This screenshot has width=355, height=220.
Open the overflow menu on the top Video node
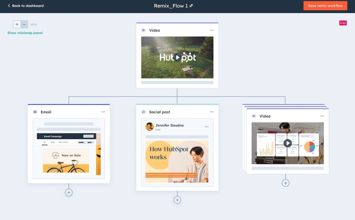[212, 30]
